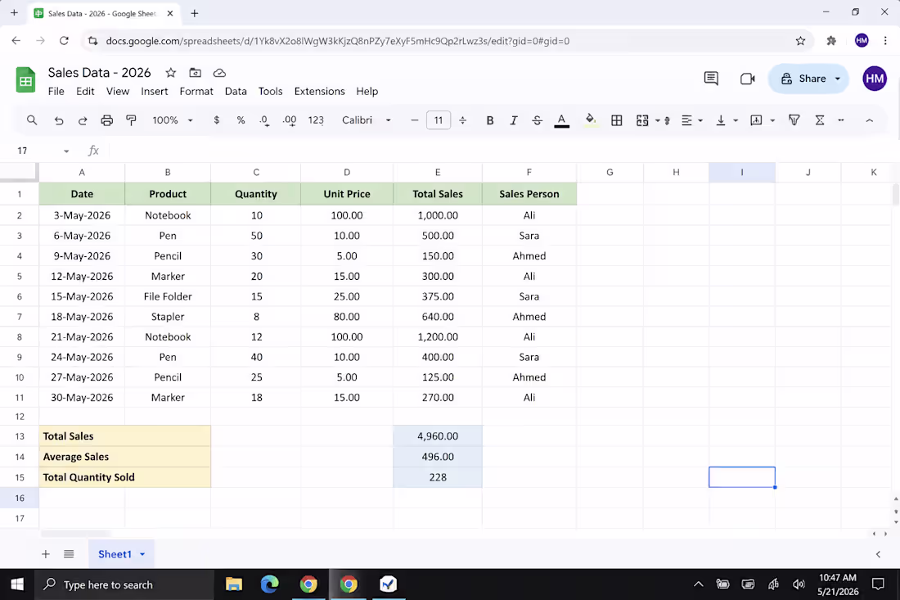900x600 pixels.
Task: Select the Tools menu
Action: (x=270, y=92)
